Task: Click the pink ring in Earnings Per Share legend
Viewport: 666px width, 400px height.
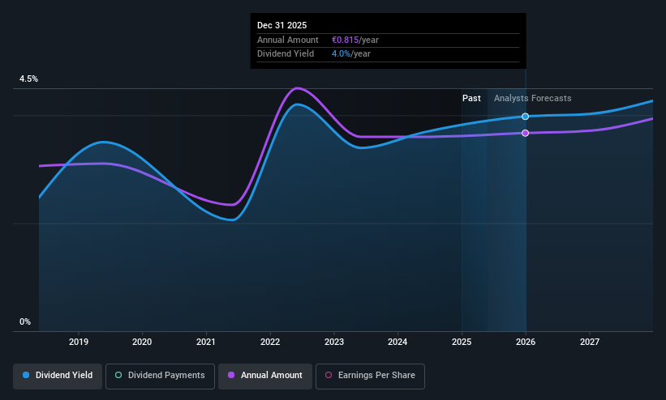Action: tap(329, 375)
